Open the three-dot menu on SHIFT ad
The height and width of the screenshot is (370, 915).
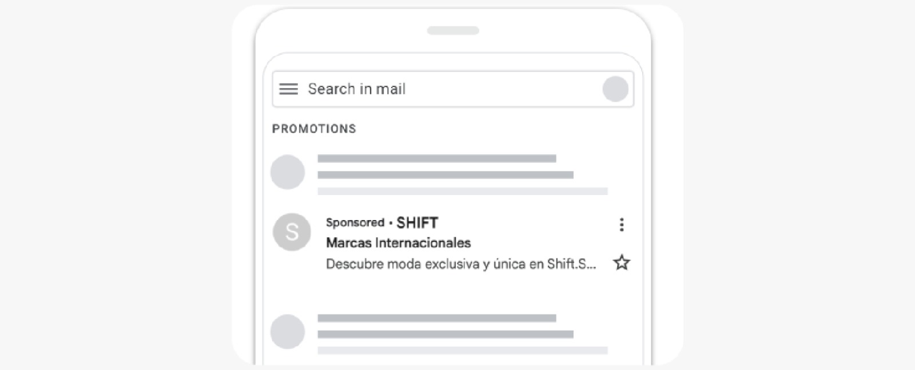click(622, 225)
